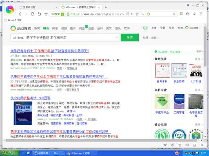
Task: Open the 设置 settings link
Action: pyautogui.click(x=162, y=28)
